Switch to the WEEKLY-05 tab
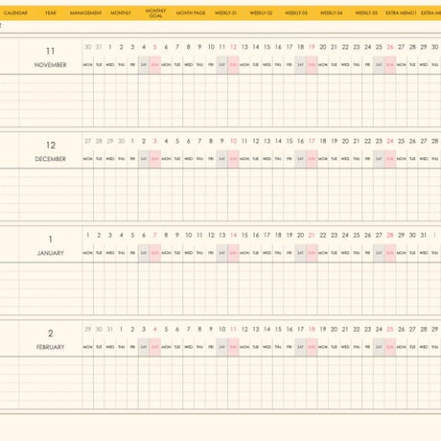441x441 pixels. click(x=366, y=13)
